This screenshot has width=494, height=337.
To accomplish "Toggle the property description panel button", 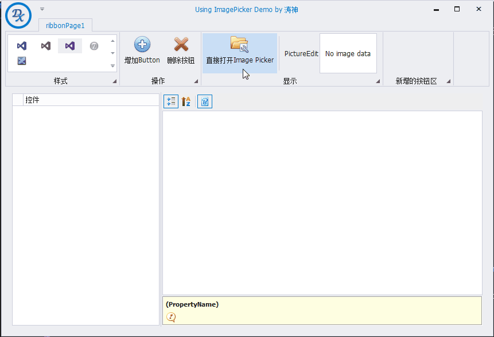I will [205, 101].
